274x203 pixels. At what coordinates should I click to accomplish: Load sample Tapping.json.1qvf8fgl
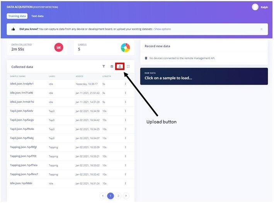click(x=24, y=147)
